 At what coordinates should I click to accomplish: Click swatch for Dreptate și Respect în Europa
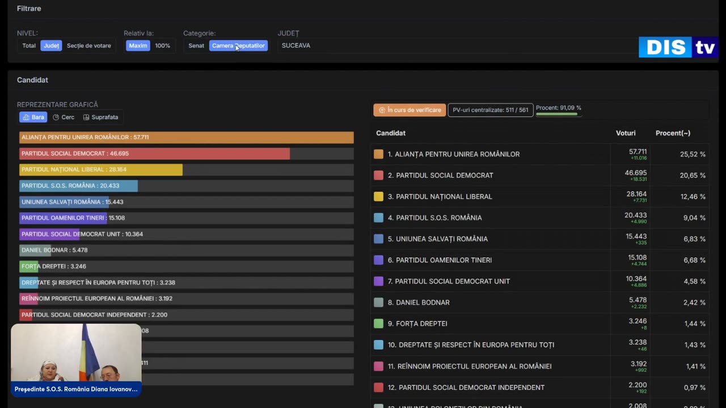click(378, 345)
